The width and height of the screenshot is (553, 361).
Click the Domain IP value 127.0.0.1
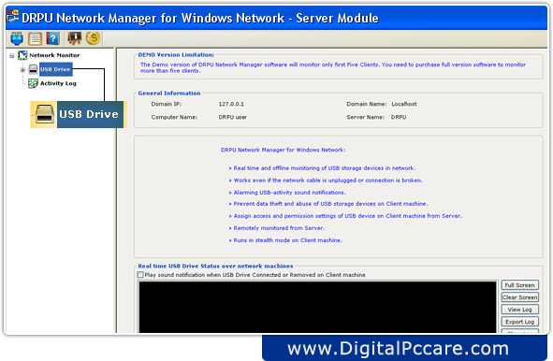click(x=231, y=104)
